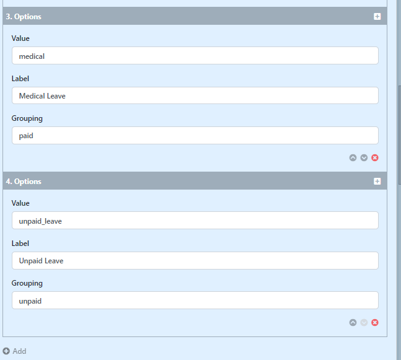Click the Label field showing 'Medical Leave'
Screen dimensions: 401x360
click(x=195, y=96)
